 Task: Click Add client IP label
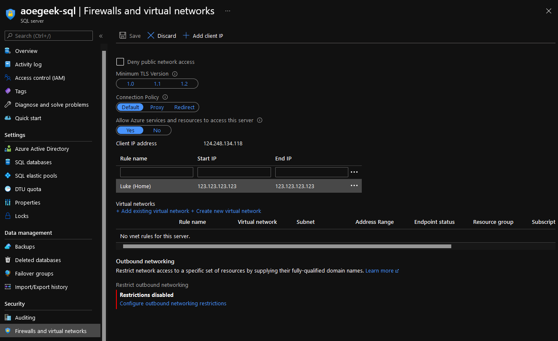208,36
